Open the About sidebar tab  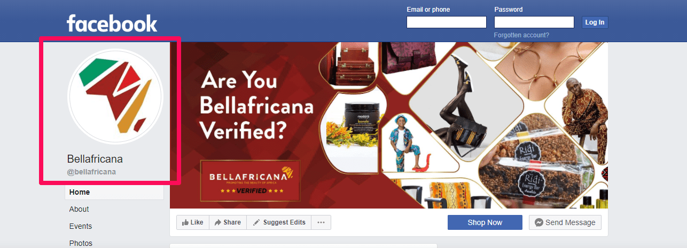[79, 209]
